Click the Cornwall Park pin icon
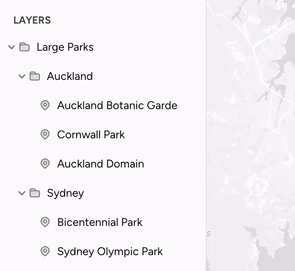 (45, 134)
